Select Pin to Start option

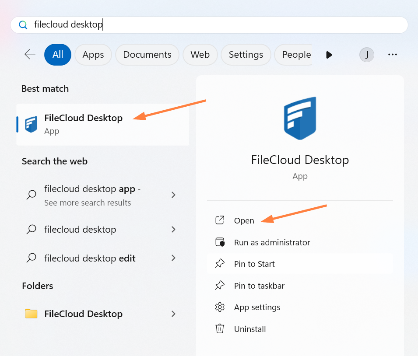[254, 264]
